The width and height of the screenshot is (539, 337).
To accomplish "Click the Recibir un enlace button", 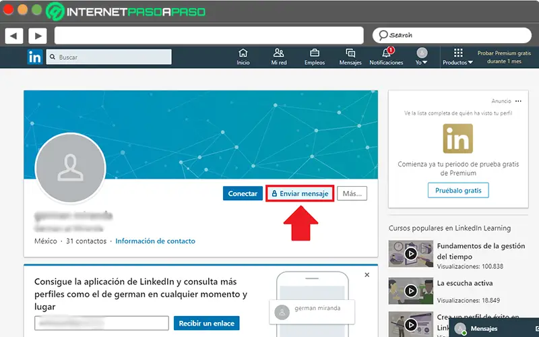I will coord(207,324).
